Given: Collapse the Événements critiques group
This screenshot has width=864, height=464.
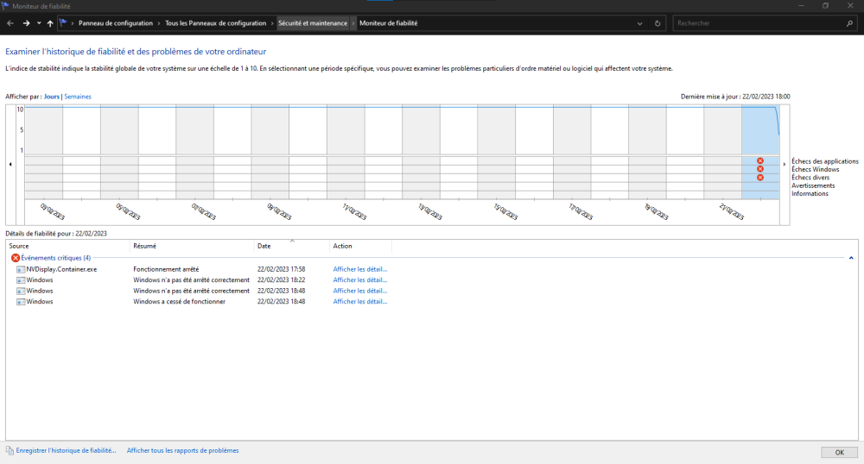Looking at the screenshot, I should (x=851, y=258).
